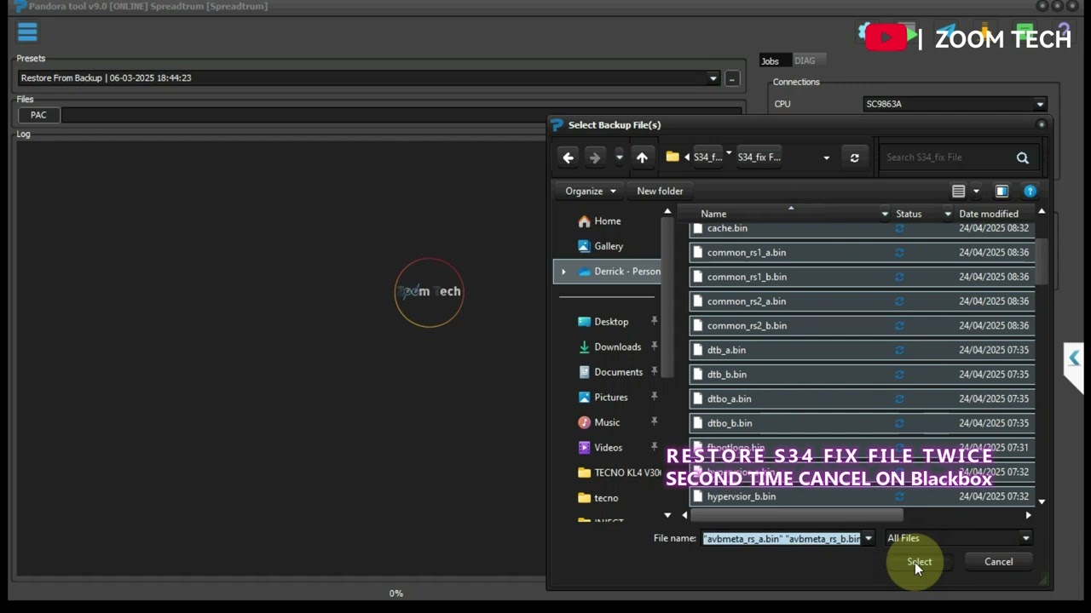This screenshot has height=613, width=1091.
Task: Open Music quick access folder
Action: click(x=606, y=422)
